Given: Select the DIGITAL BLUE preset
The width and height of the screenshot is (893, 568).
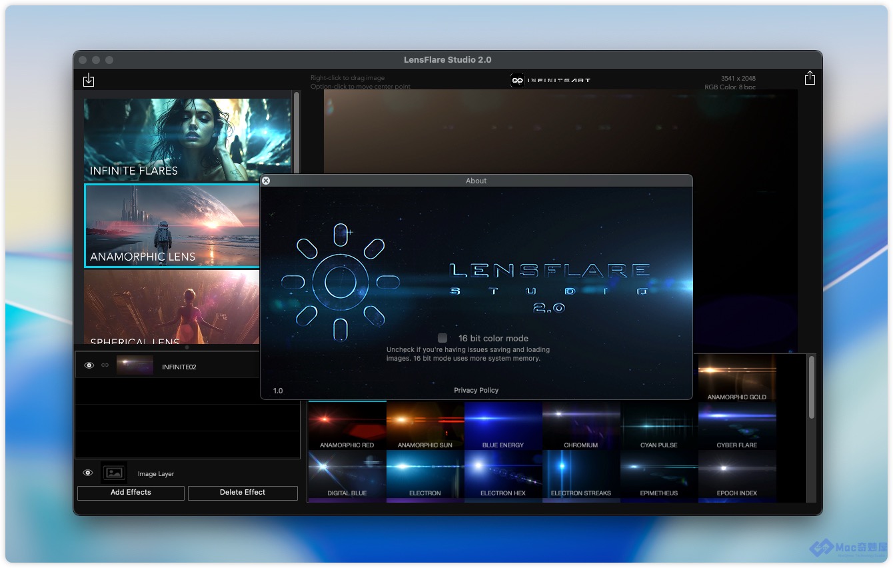Looking at the screenshot, I should [x=347, y=473].
